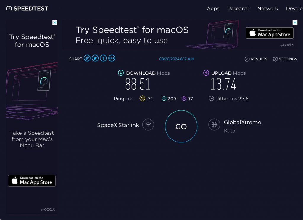
Task: Open Settings gear icon
Action: click(275, 59)
